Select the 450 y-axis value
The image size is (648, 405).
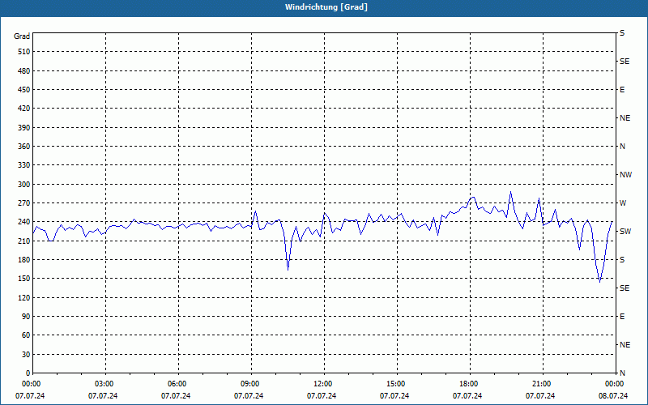pos(24,90)
